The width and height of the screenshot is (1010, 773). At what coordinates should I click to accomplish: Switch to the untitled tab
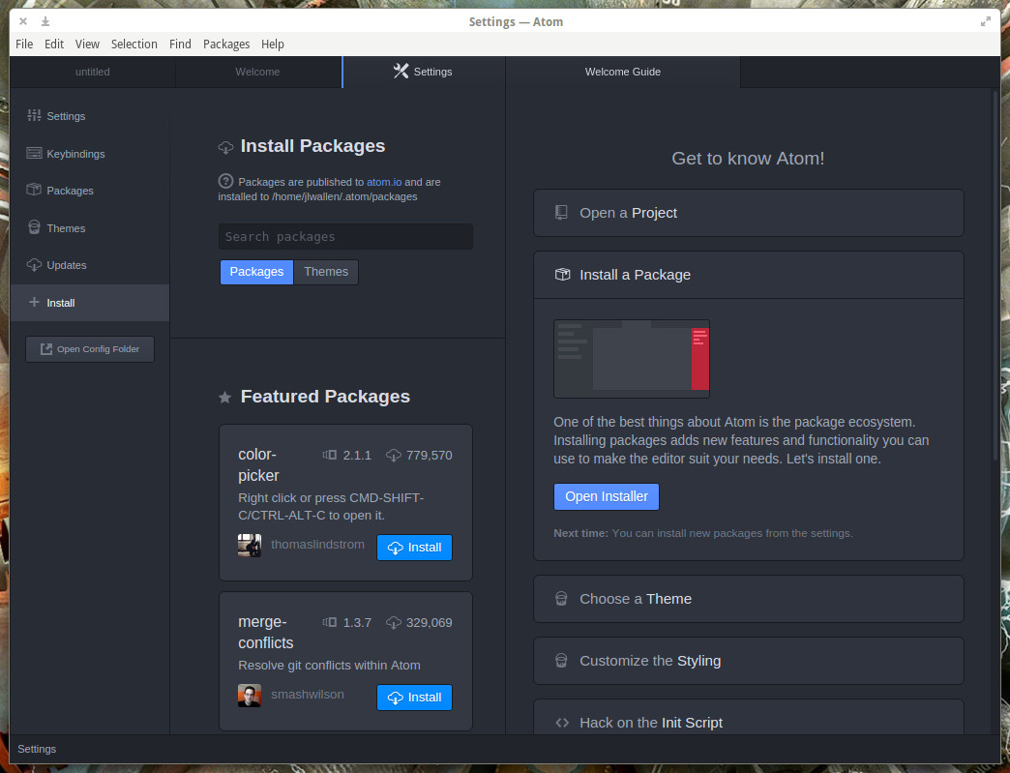click(x=93, y=72)
